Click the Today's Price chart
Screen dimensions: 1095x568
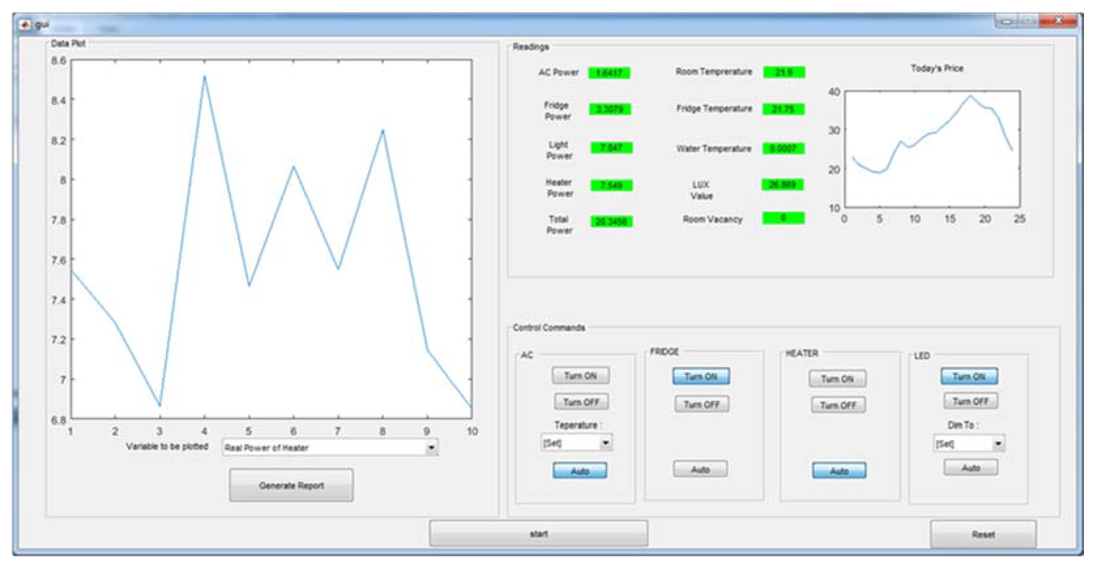(x=932, y=149)
